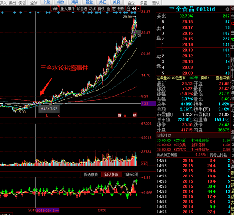Screen dimensions: 234x215
Task: Toggle 均线 moving averages display
Action: click(x=92, y=8)
